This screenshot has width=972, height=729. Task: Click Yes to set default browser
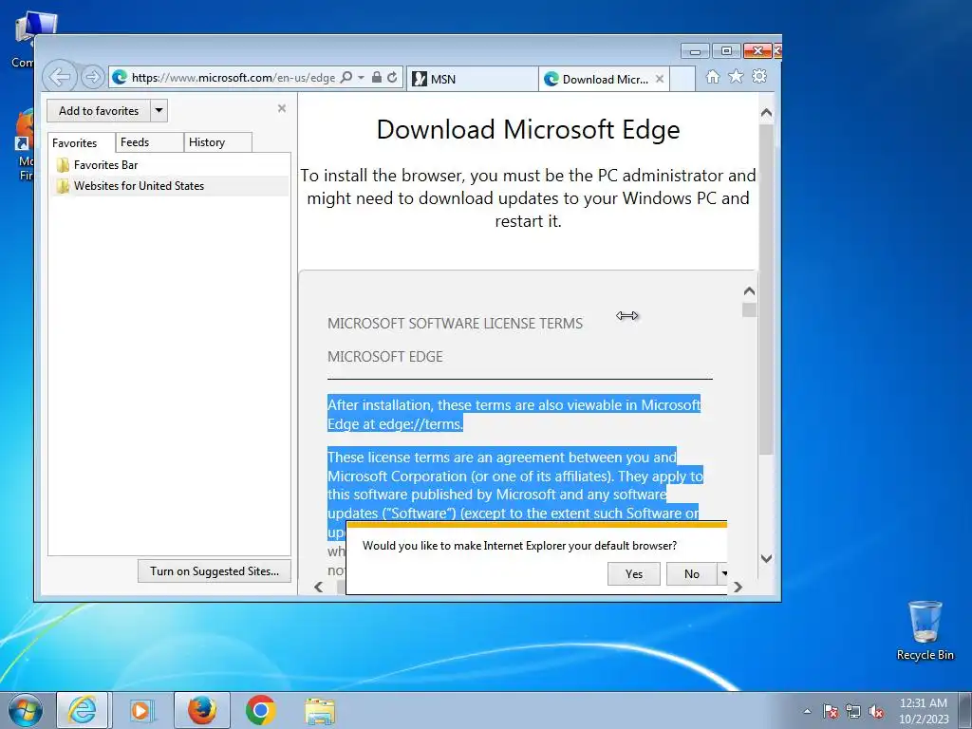(633, 573)
